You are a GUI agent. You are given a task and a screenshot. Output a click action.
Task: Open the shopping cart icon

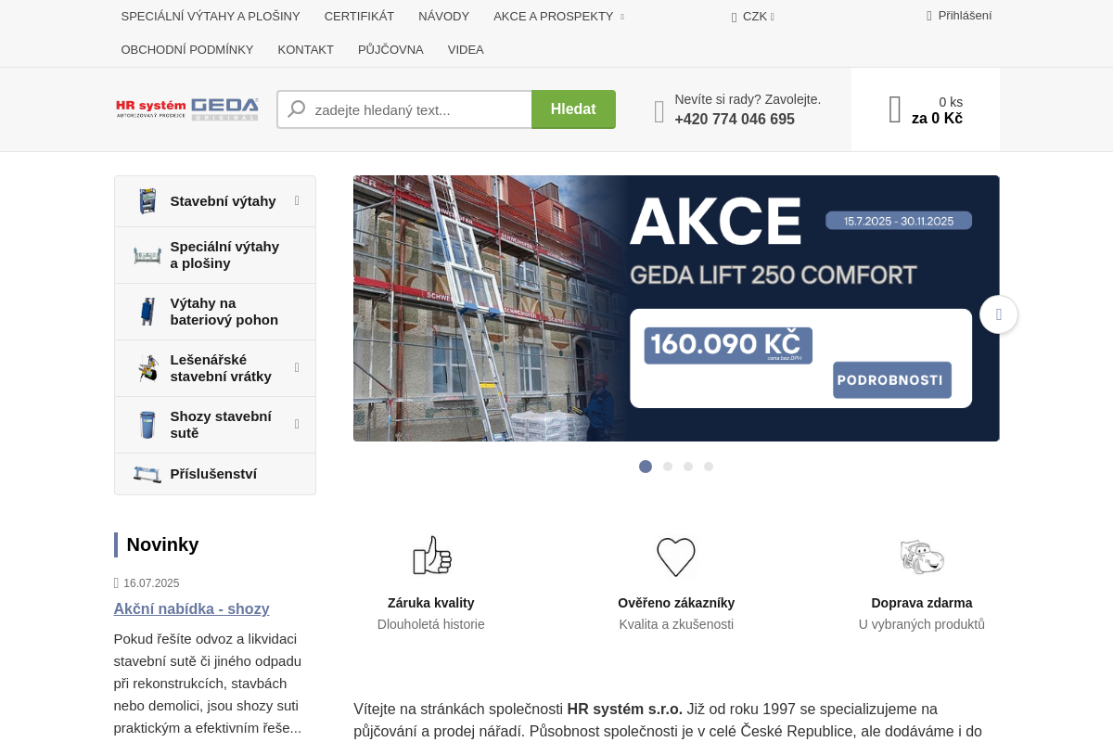point(895,109)
